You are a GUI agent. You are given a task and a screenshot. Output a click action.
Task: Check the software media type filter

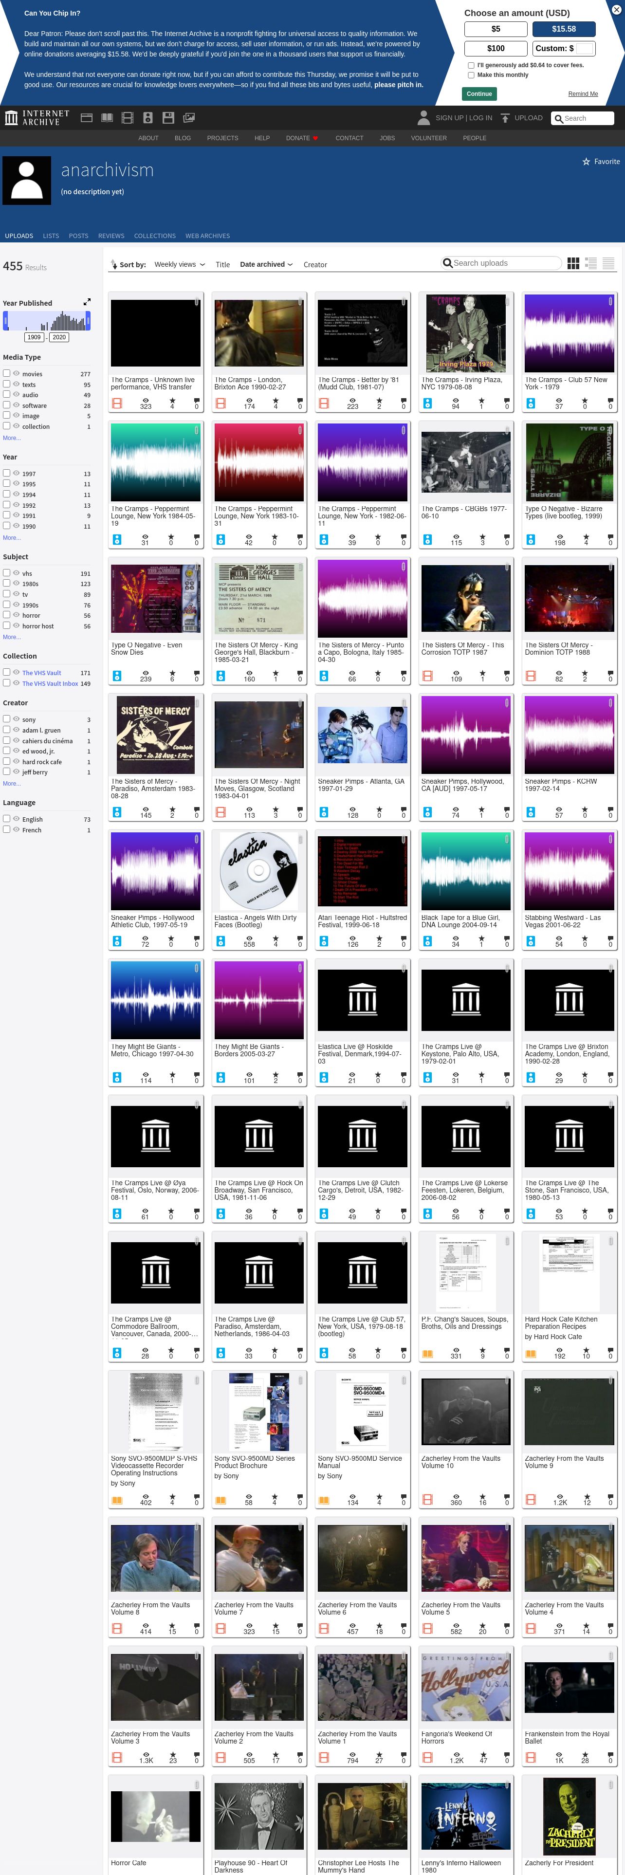coord(6,405)
